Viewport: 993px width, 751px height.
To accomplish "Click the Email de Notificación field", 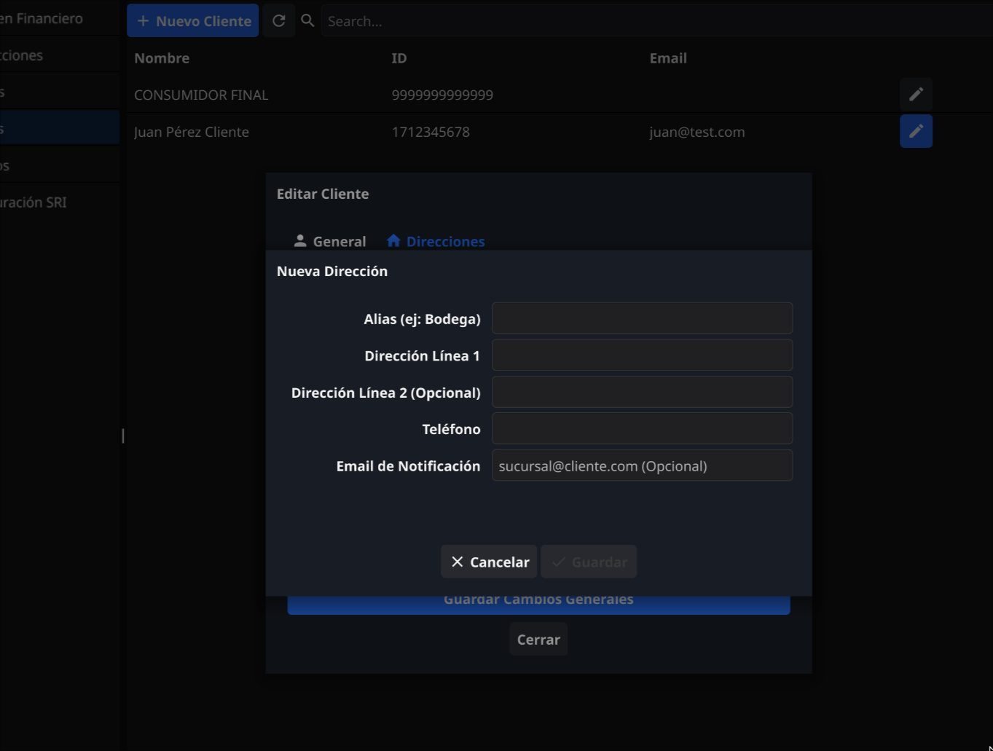I will tap(642, 465).
